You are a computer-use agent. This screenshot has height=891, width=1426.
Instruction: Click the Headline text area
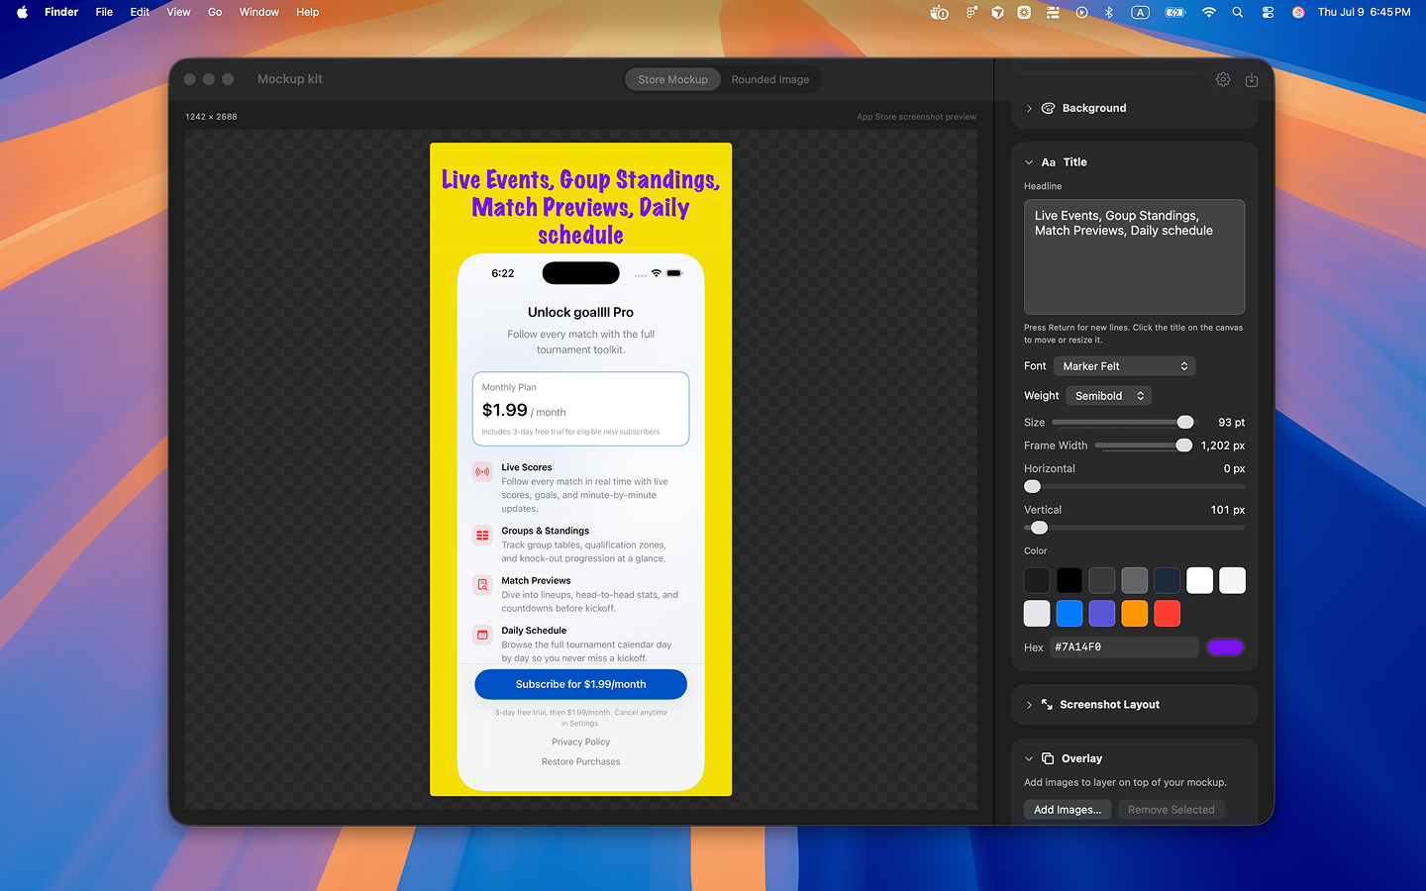click(x=1135, y=257)
